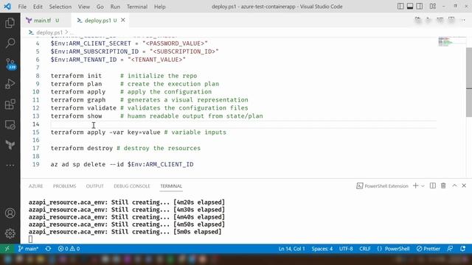
Task: Open the Edit menu
Action: click(x=38, y=7)
